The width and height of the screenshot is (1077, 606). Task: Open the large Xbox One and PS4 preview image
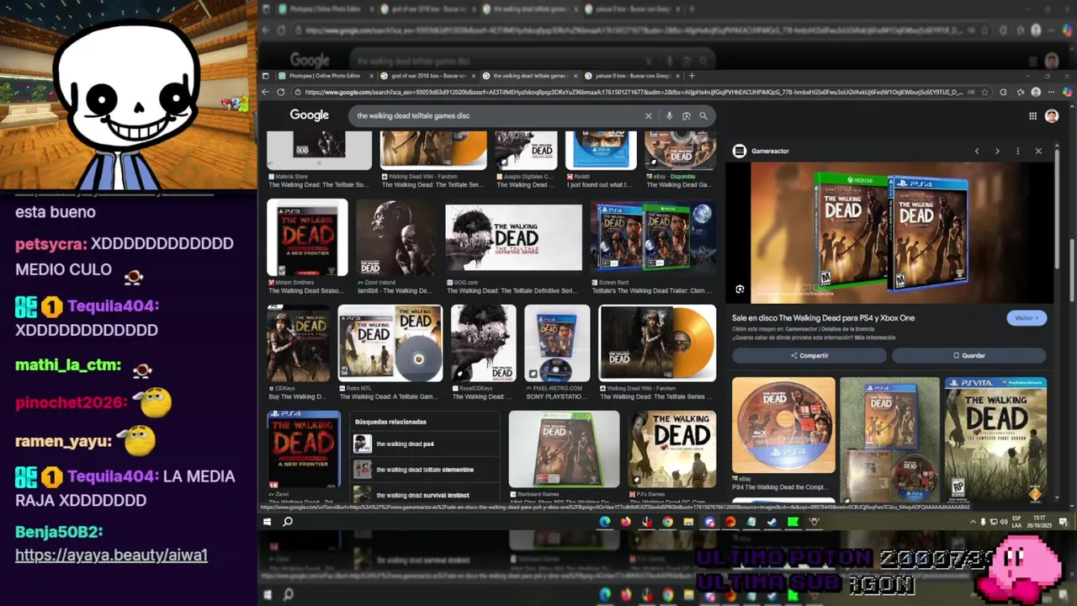click(x=889, y=233)
